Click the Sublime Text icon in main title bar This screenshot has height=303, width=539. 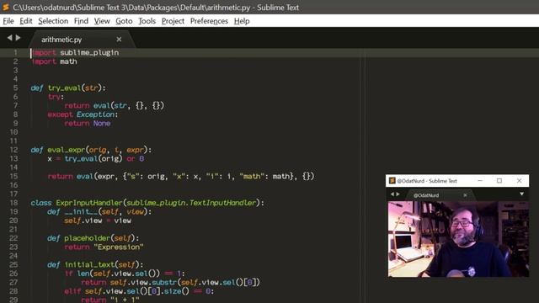coord(6,7)
